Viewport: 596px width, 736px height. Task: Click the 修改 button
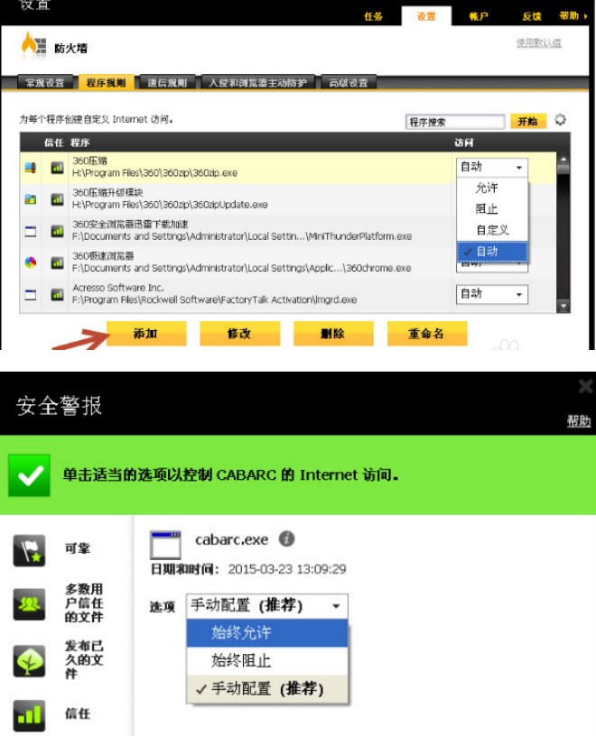coord(239,334)
